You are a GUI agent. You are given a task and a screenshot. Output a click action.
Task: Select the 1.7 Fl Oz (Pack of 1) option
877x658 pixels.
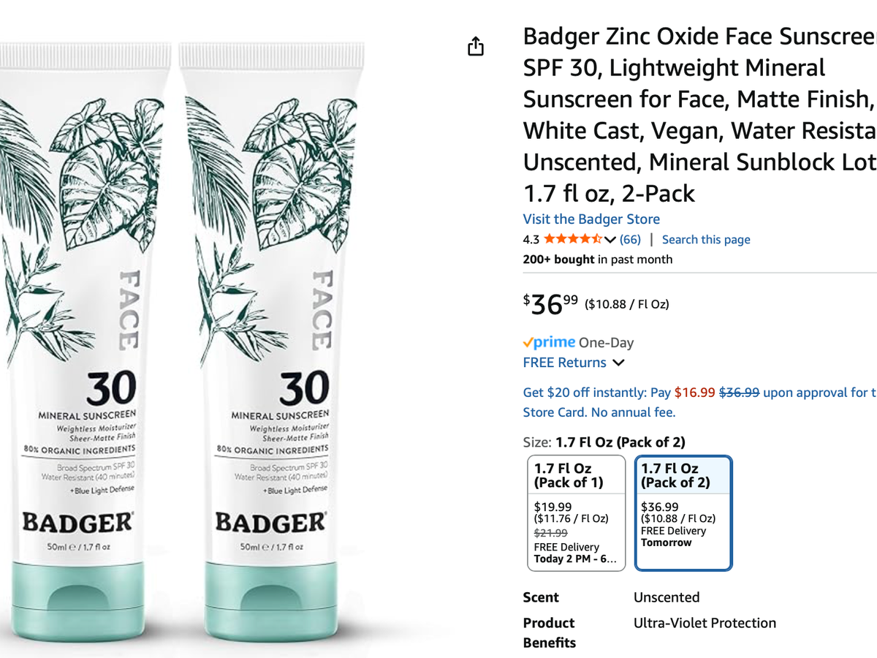[577, 513]
